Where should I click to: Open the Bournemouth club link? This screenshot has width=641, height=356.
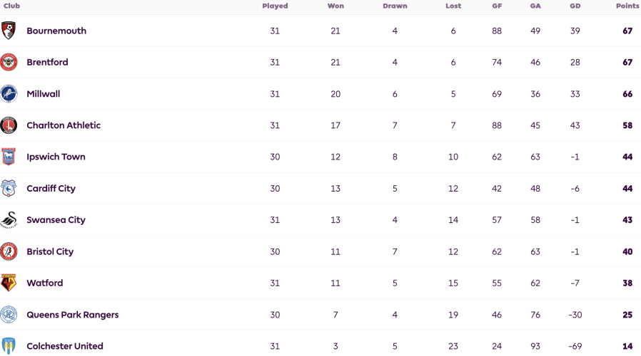[56, 31]
